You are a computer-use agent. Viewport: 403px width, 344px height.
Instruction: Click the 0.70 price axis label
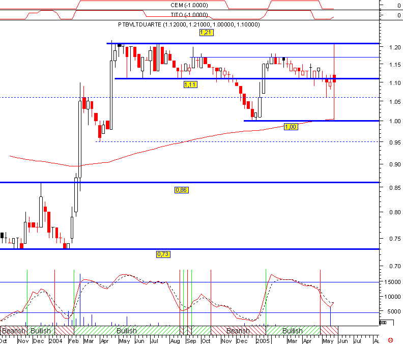[395, 266]
